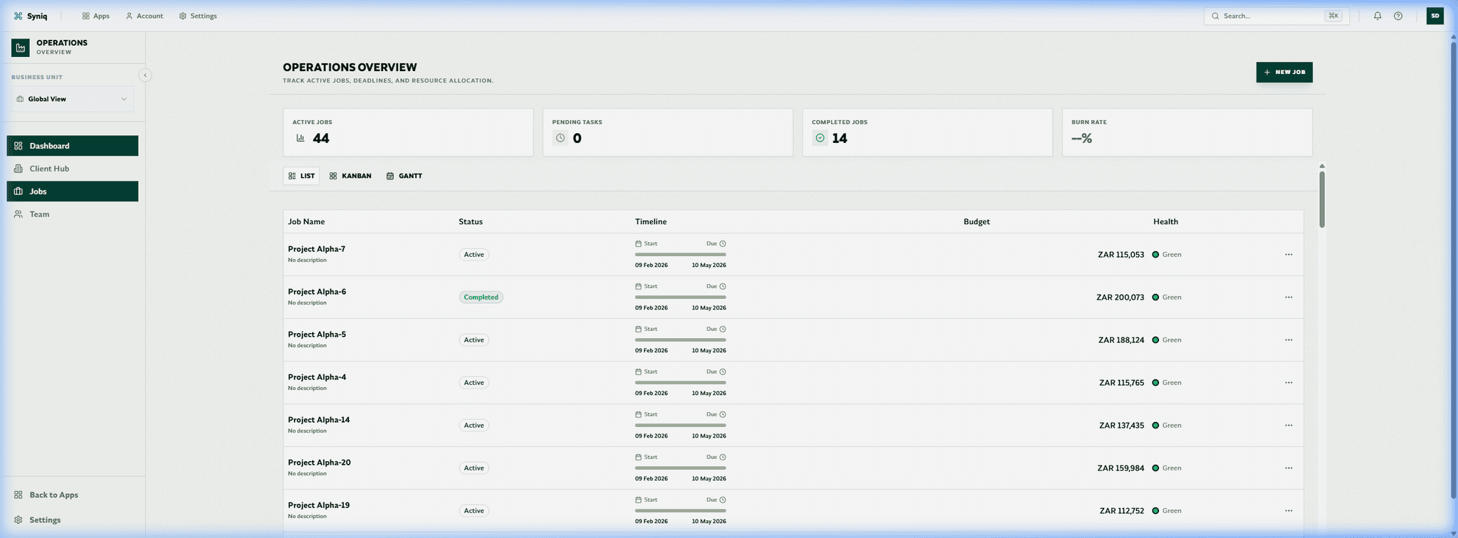This screenshot has width=1458, height=538.
Task: Click the Syniq logo icon
Action: [x=19, y=16]
